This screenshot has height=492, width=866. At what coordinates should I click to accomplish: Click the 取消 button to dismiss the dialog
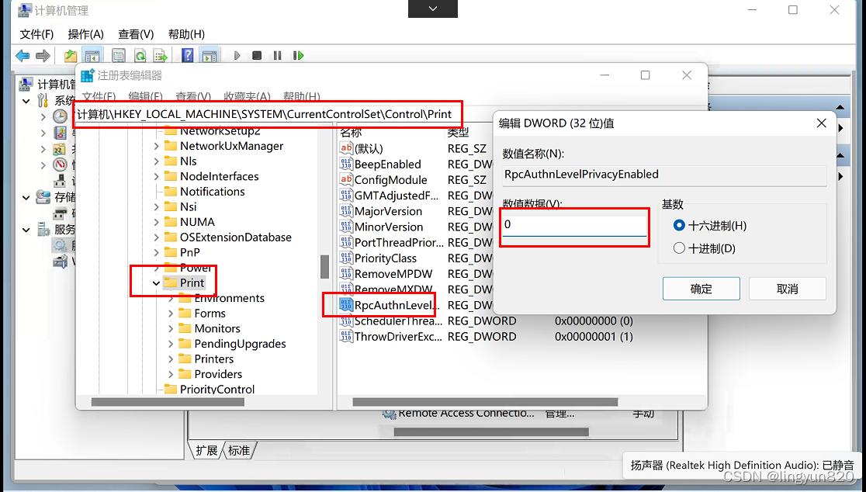pos(787,288)
